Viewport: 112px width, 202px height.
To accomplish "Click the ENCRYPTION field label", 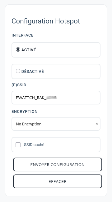I will (25, 111).
